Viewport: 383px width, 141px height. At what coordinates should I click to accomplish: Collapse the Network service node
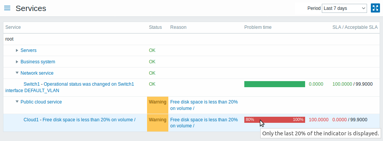[17, 73]
